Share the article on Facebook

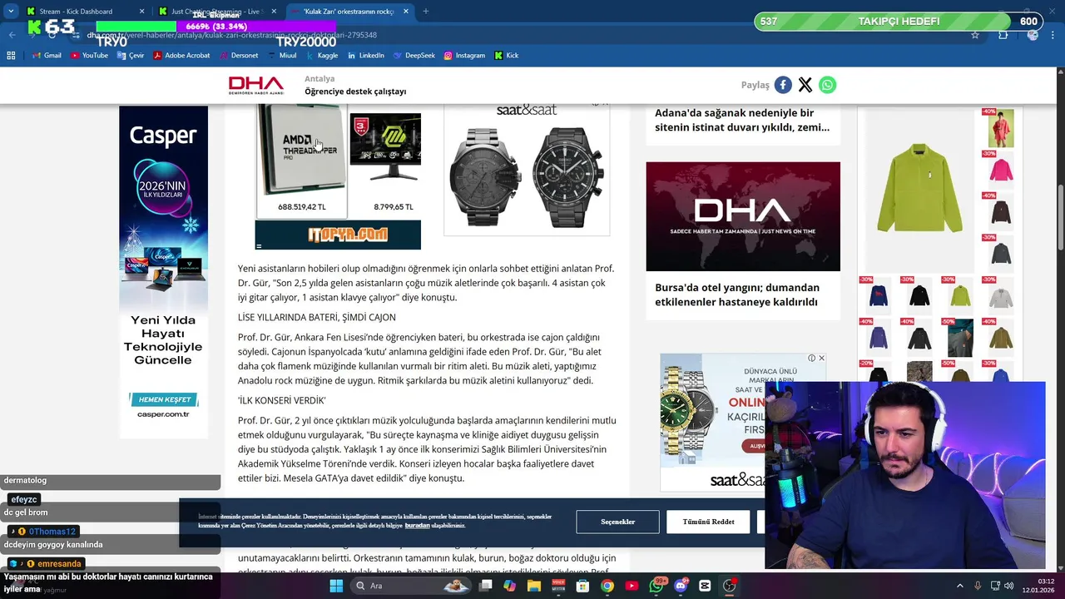click(x=783, y=85)
